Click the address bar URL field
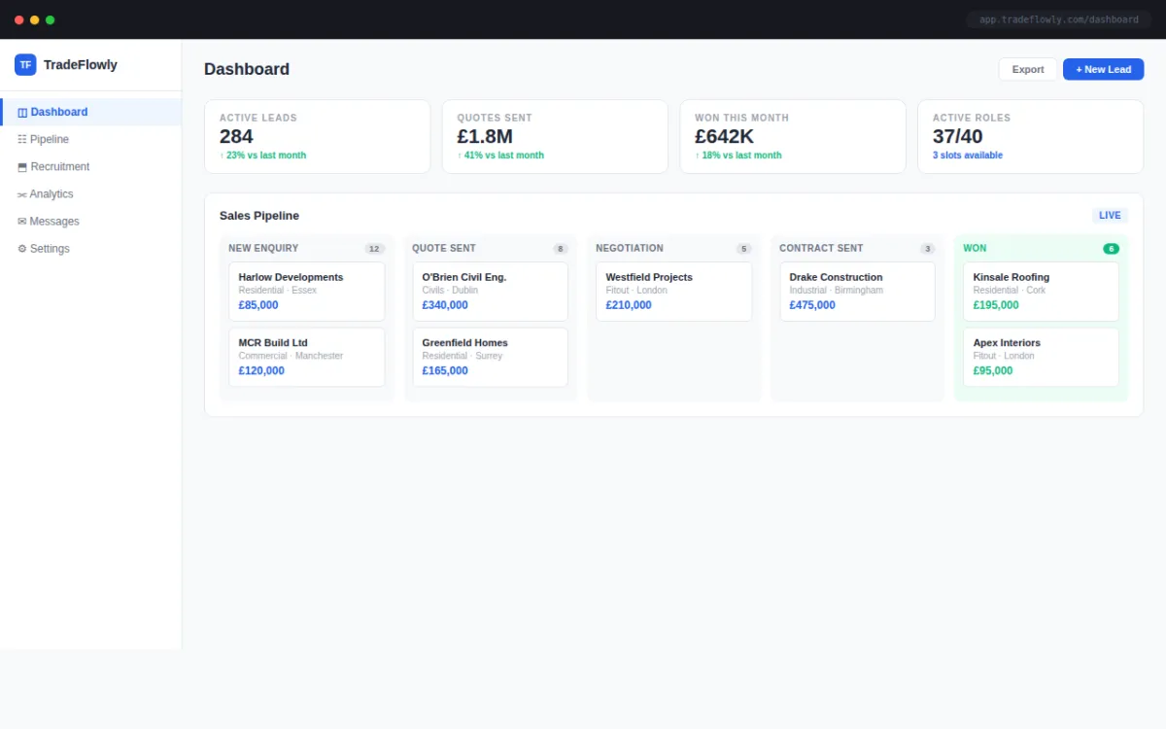This screenshot has height=729, width=1166. 1058,19
